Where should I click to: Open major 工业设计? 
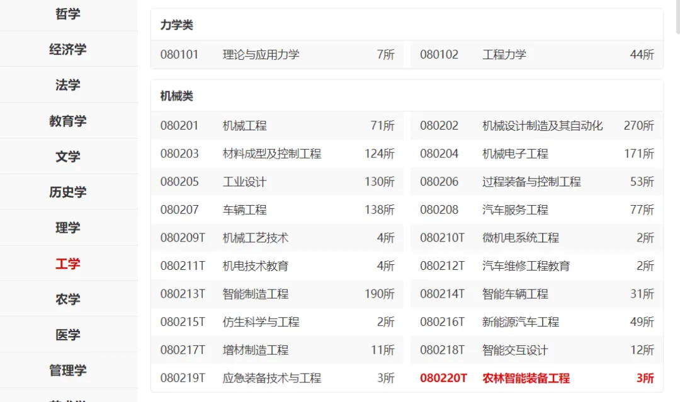click(x=244, y=182)
